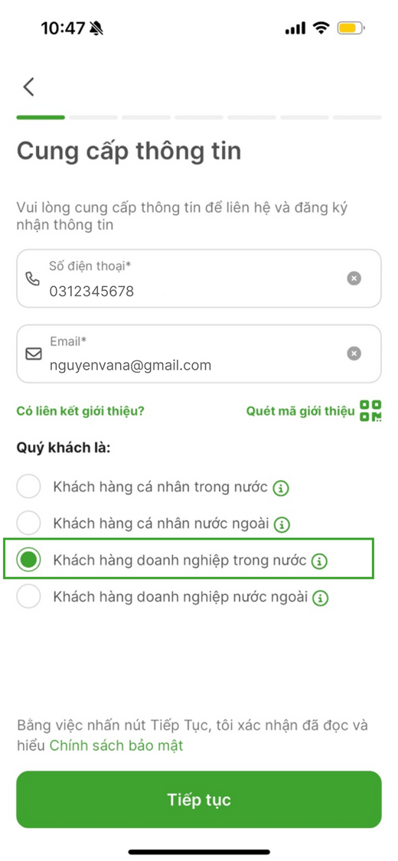Tap the envelope email icon

34,354
